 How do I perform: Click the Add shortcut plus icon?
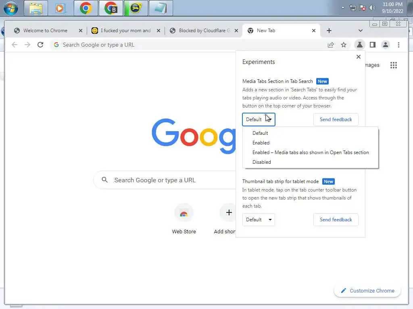coord(229,212)
